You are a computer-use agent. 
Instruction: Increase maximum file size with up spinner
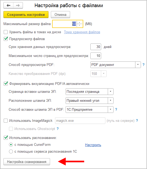(x=80, y=22)
